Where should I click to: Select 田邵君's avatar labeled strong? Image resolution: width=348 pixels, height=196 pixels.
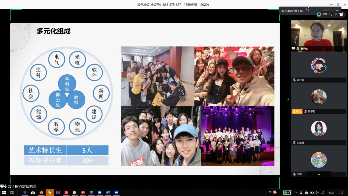pos(319,97)
